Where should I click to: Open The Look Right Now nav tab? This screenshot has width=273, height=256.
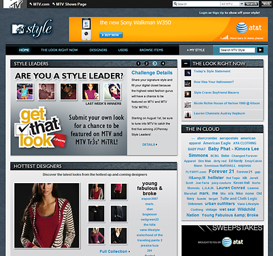[59, 50]
